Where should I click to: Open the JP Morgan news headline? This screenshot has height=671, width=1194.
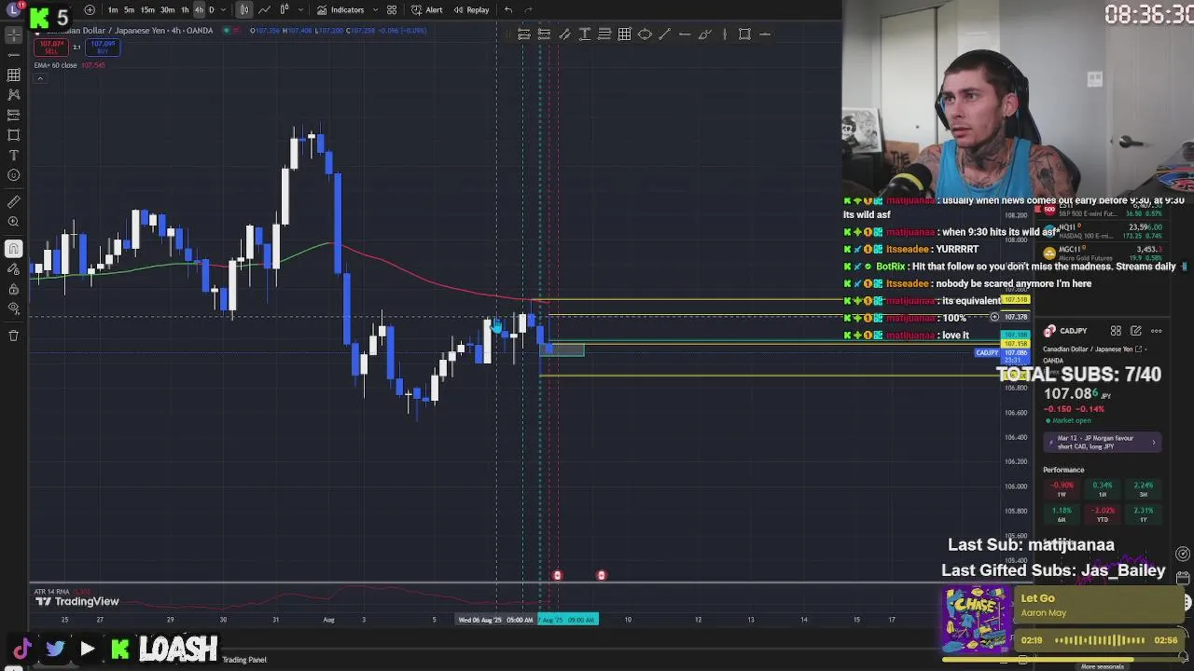pos(1102,443)
